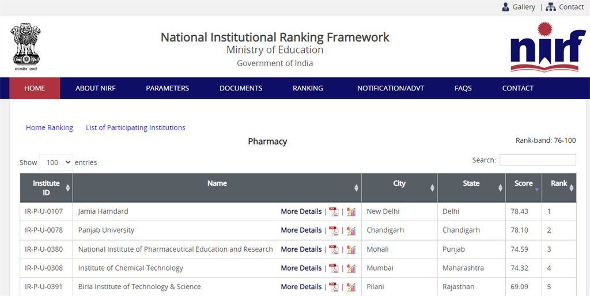Open PDF icon for Jamia Hamdard
590x296 pixels.
point(334,212)
